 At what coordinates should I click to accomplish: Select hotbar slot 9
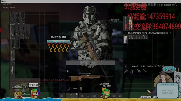click(114, 96)
